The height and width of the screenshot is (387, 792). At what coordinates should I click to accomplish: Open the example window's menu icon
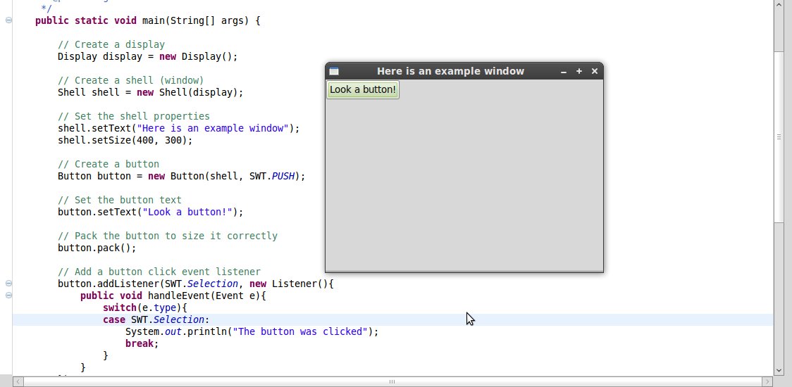pyautogui.click(x=334, y=71)
